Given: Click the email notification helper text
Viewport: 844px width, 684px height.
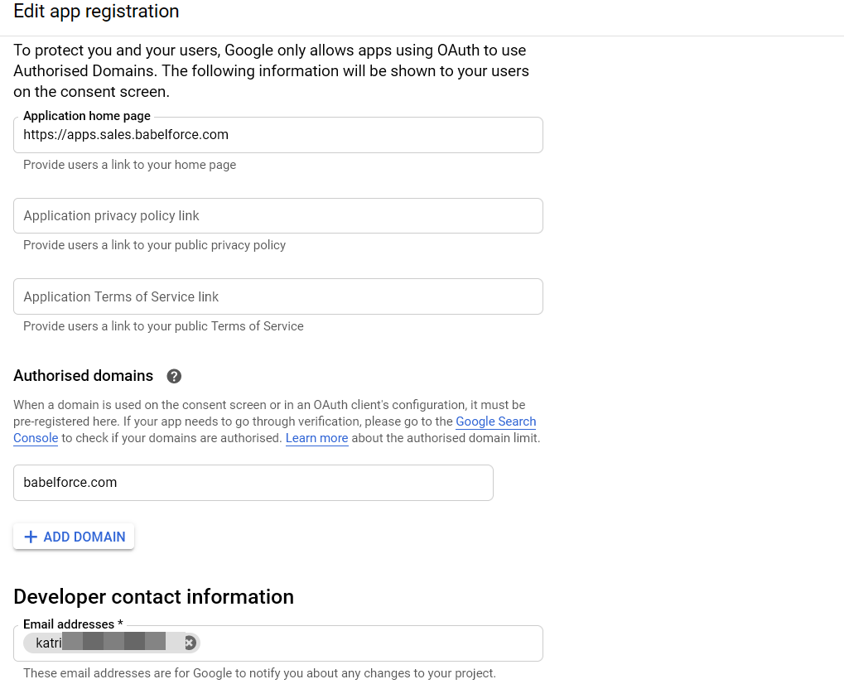Looking at the screenshot, I should pyautogui.click(x=259, y=673).
